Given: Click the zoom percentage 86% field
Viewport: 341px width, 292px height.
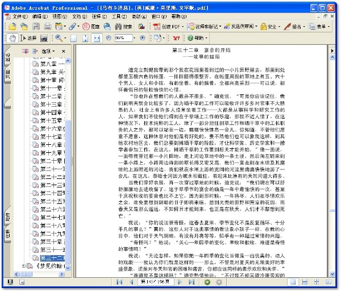Looking at the screenshot, I should [123, 38].
